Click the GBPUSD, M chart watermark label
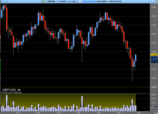Viewport: 158px width, 114px height. [x=11, y=90]
